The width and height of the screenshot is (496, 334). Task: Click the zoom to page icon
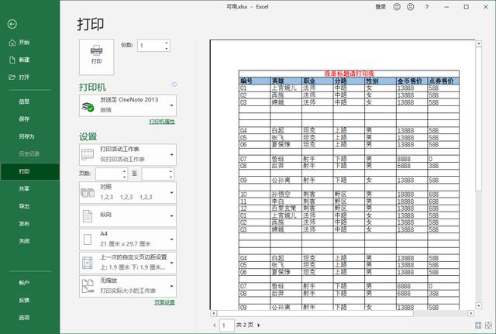coord(488,325)
